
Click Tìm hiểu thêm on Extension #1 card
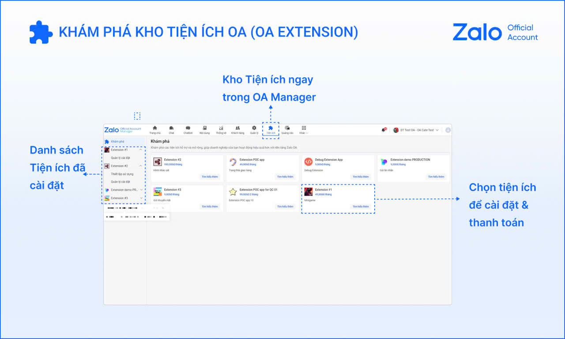point(361,207)
